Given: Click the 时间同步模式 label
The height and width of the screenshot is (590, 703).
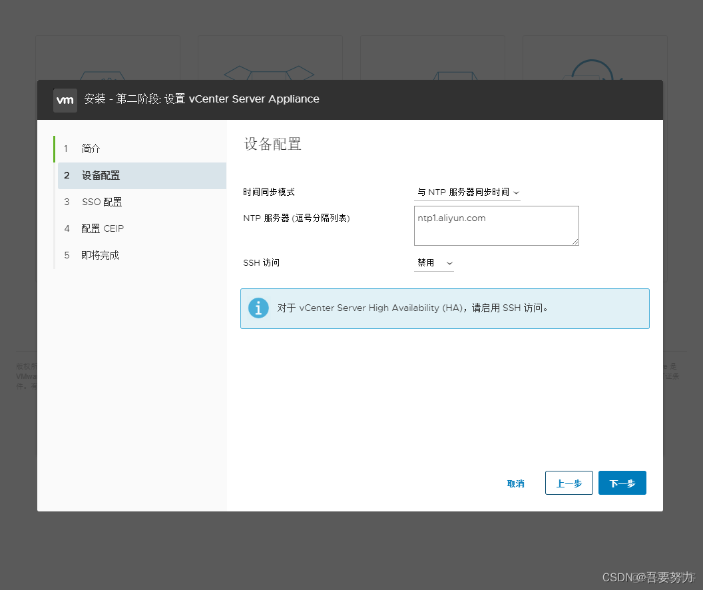Looking at the screenshot, I should pos(269,192).
